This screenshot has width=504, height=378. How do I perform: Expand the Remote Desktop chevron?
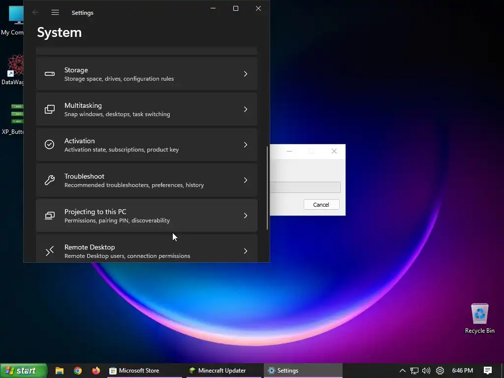point(246,251)
